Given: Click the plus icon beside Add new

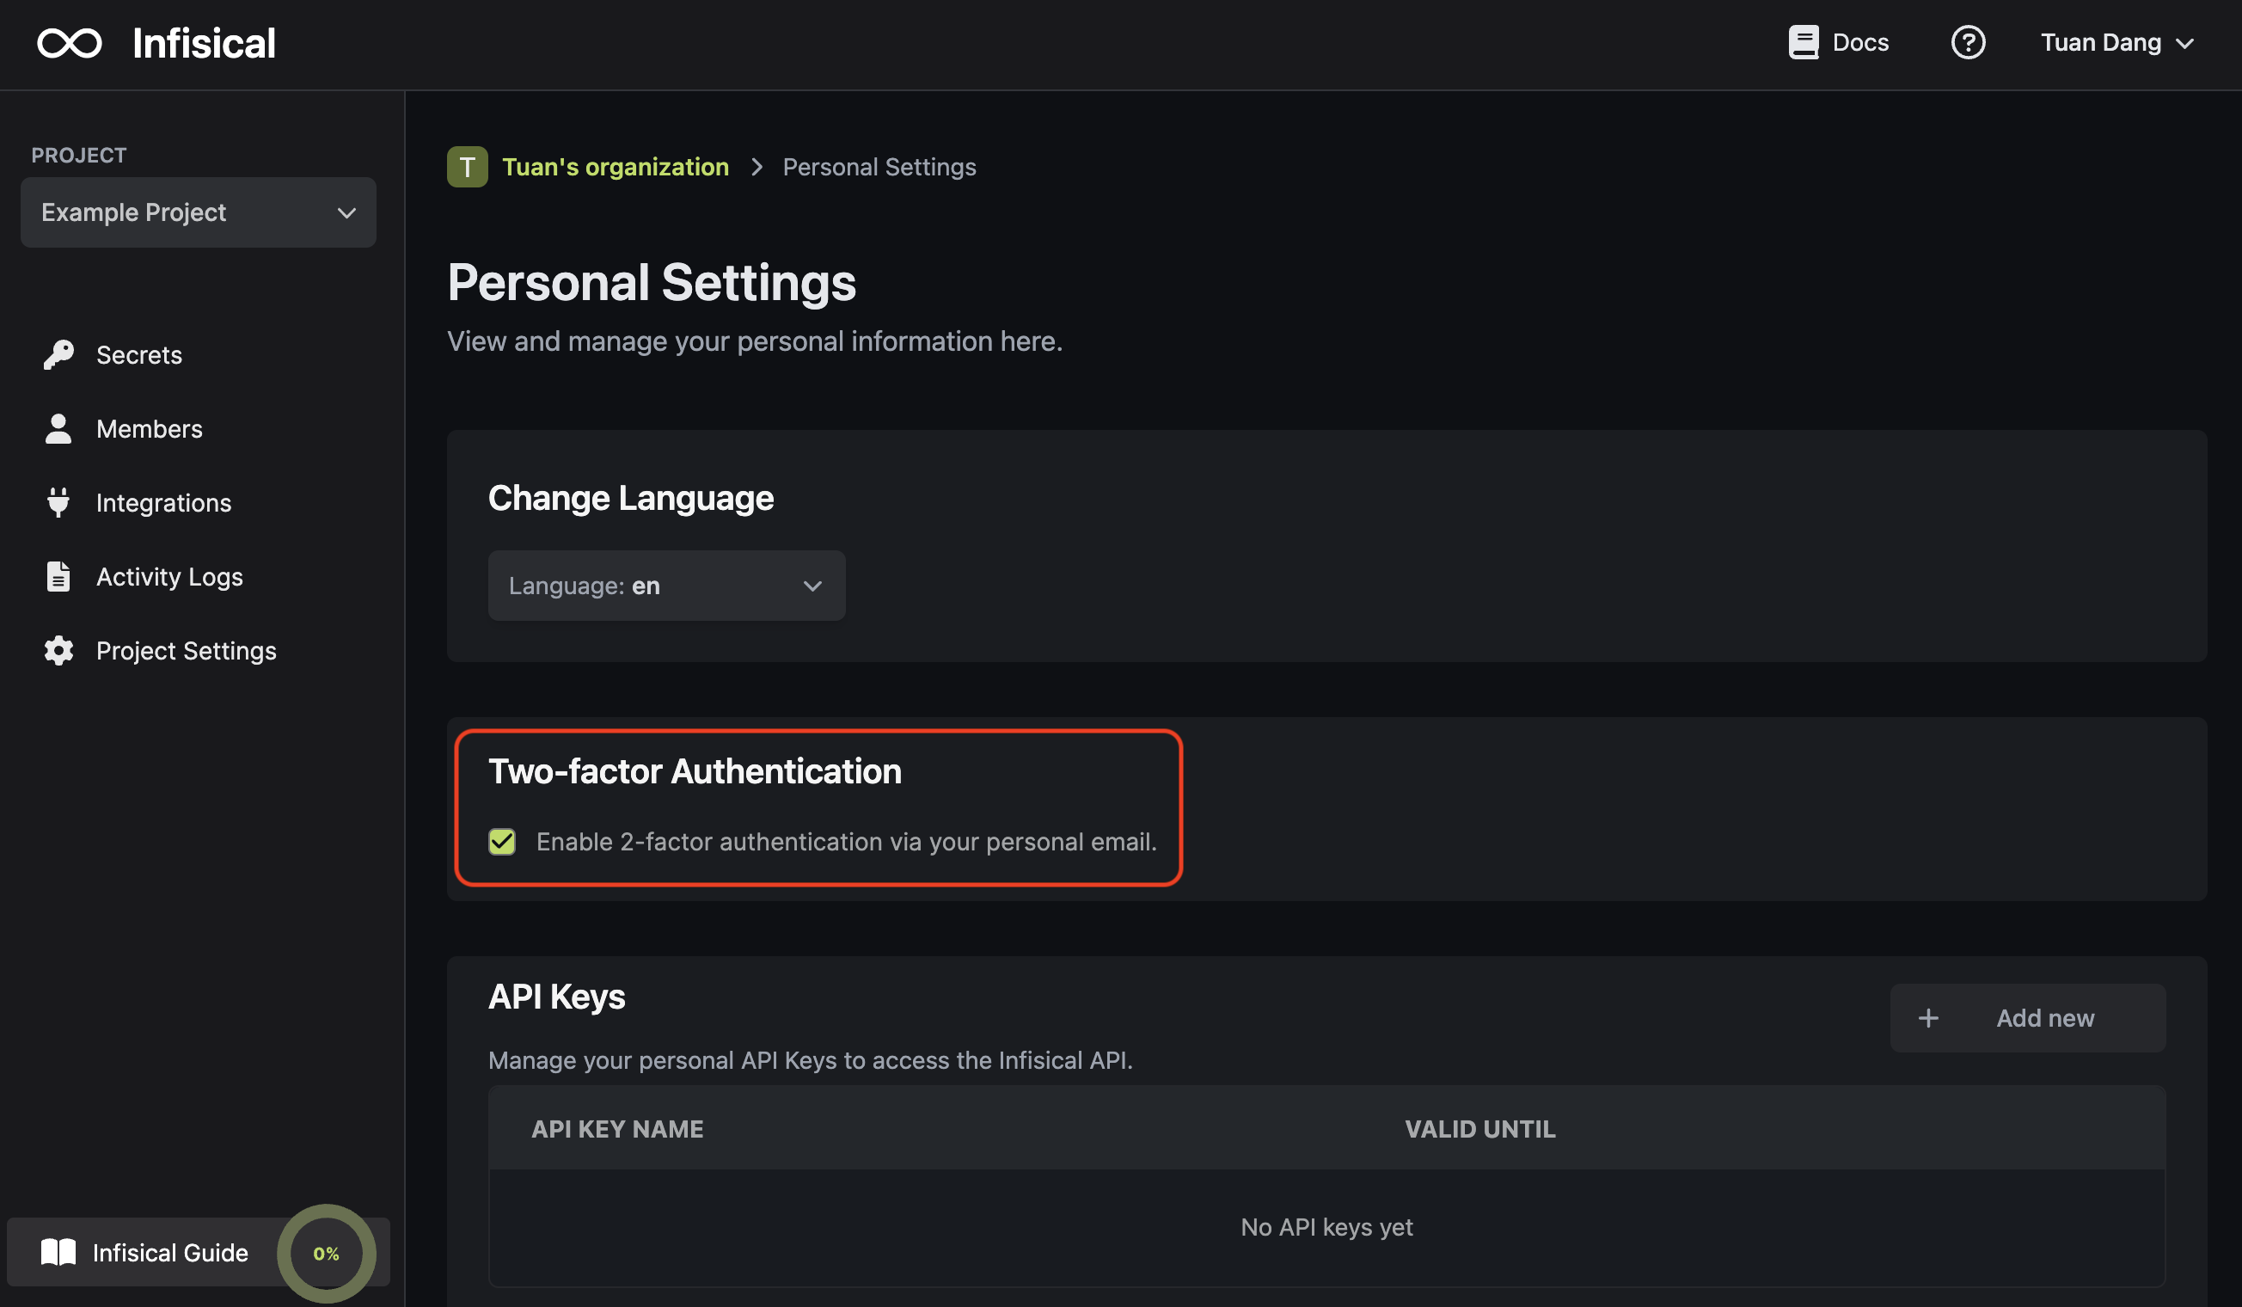Looking at the screenshot, I should point(1928,1018).
